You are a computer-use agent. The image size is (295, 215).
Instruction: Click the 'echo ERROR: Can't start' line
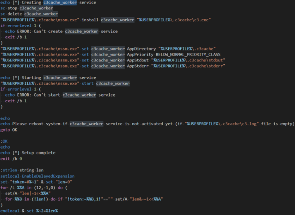(x=60, y=95)
